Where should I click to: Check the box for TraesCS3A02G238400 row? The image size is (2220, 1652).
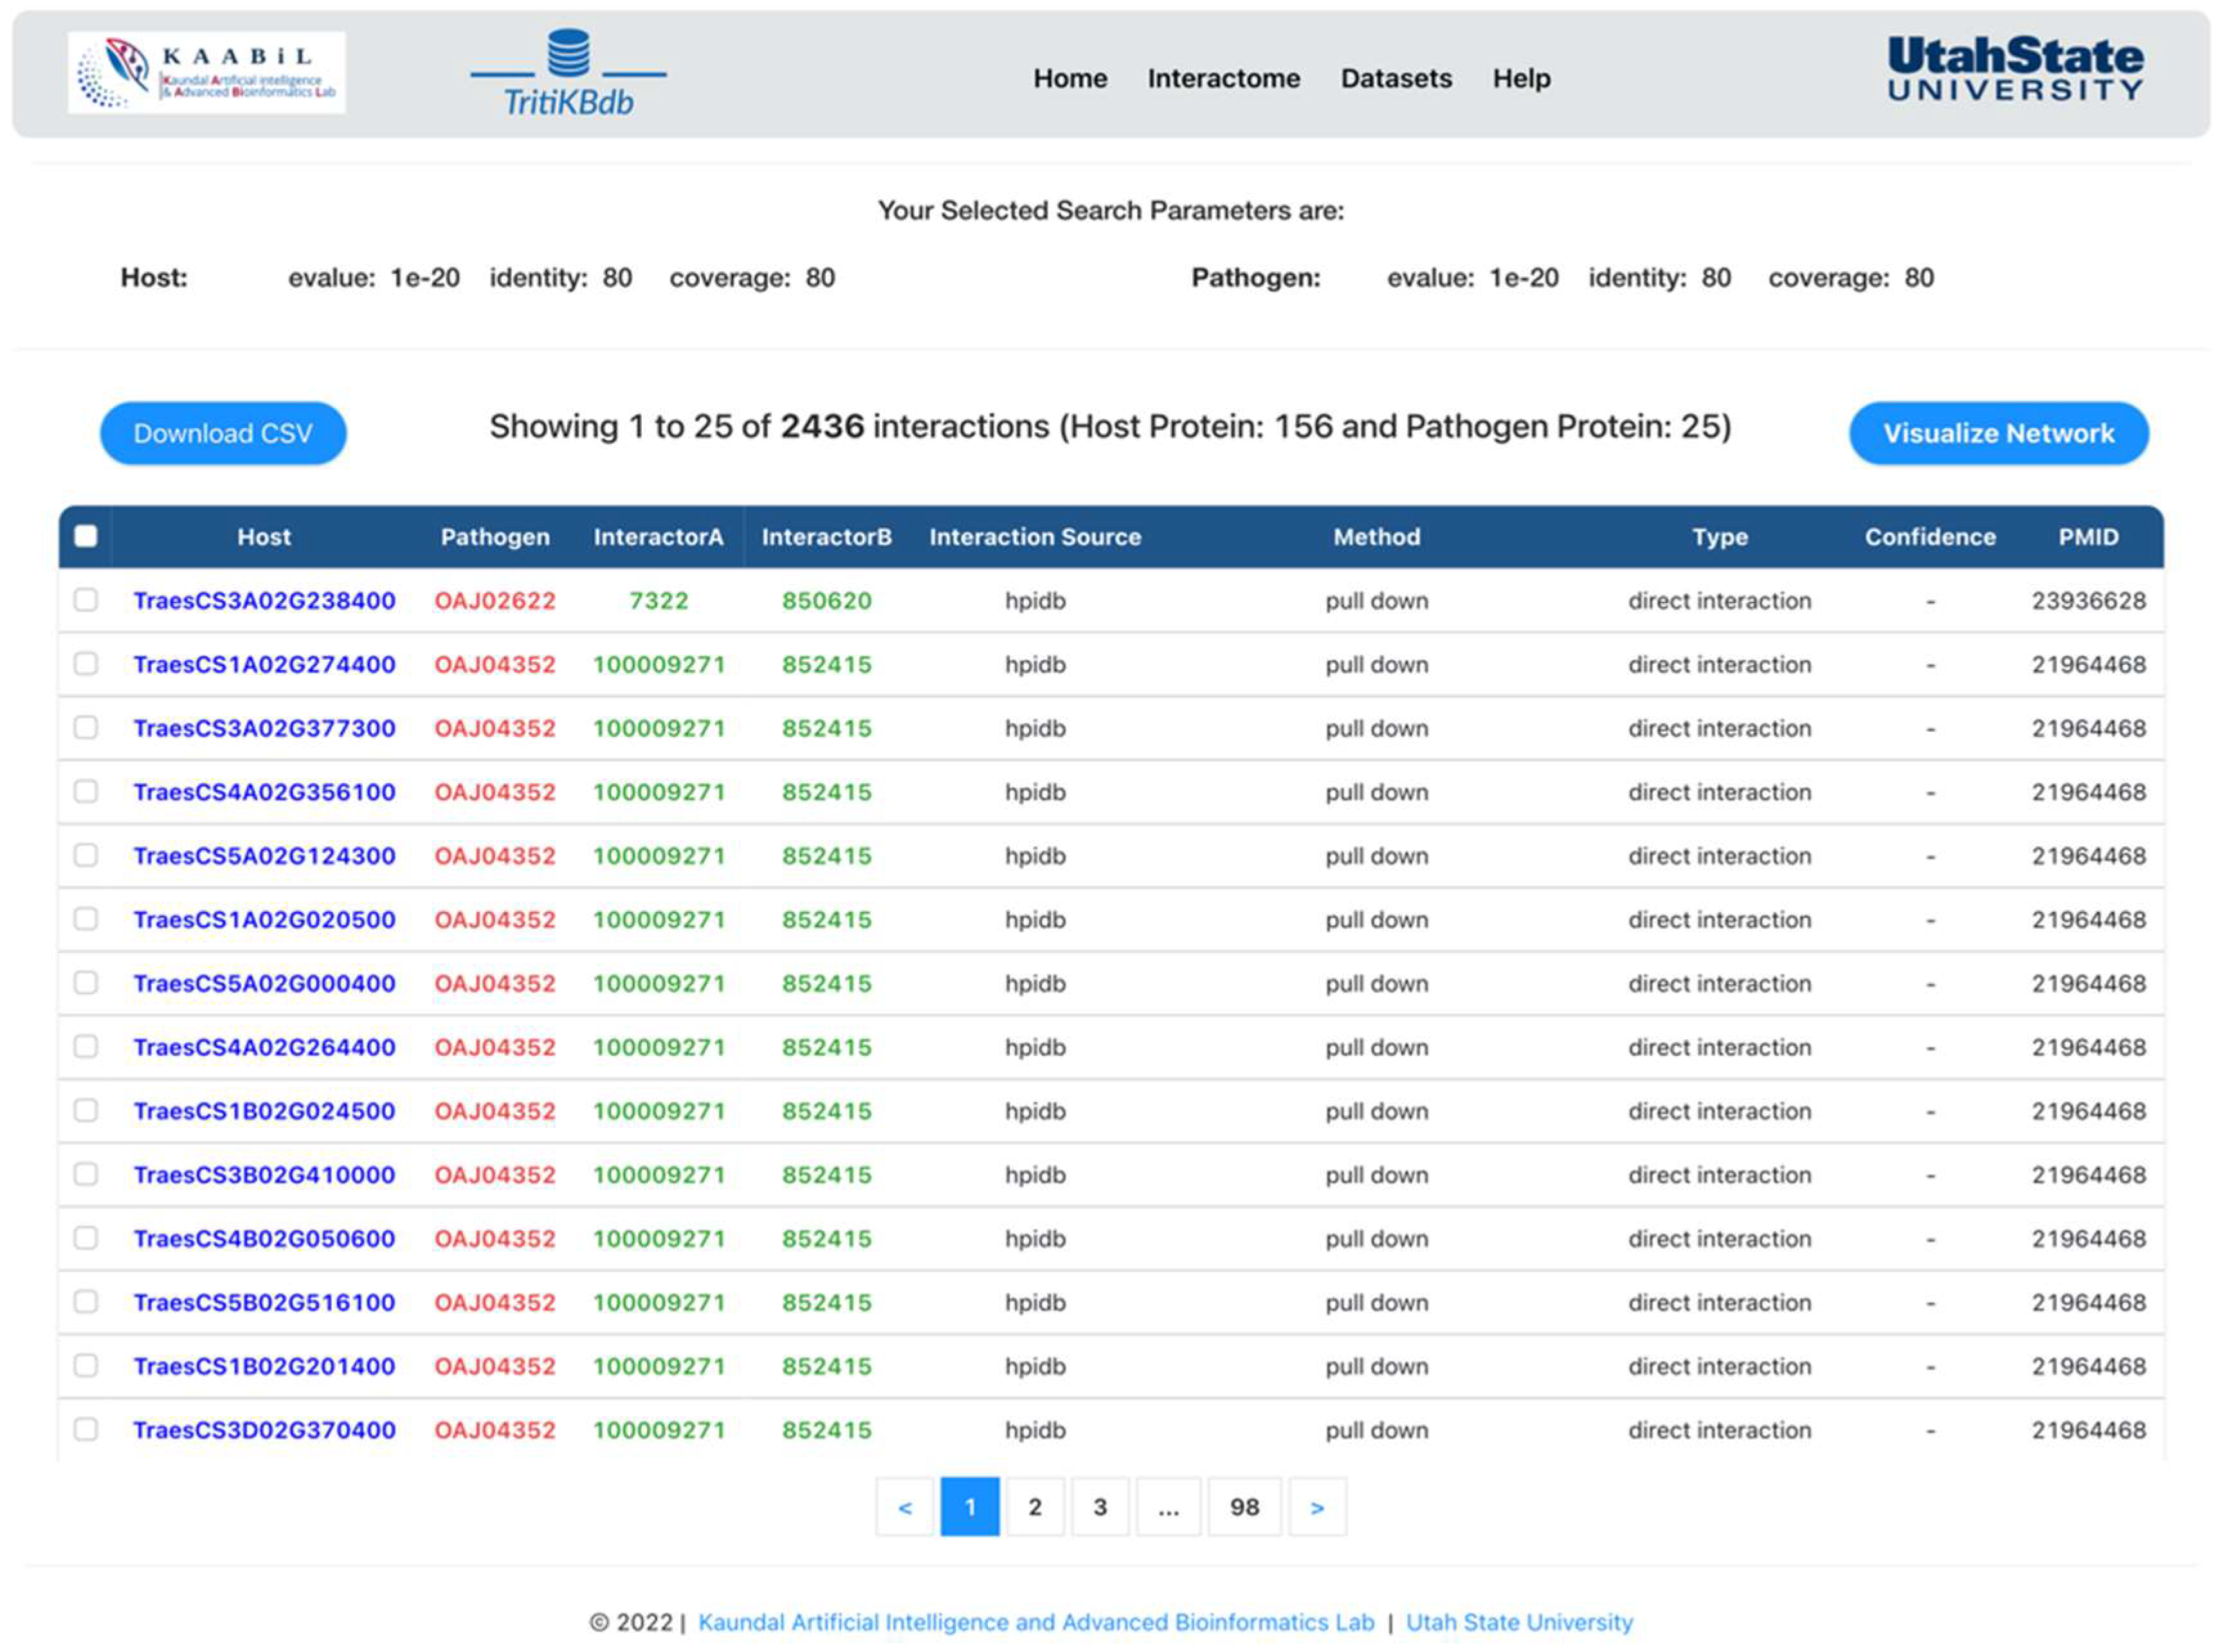click(86, 600)
